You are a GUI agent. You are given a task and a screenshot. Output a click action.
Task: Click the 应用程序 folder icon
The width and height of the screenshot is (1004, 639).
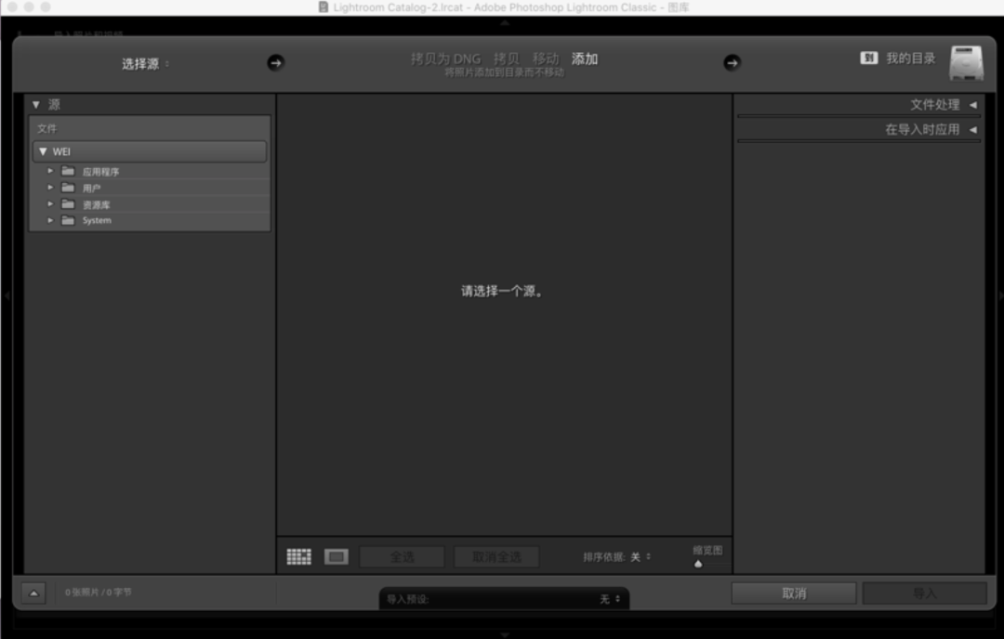[68, 171]
